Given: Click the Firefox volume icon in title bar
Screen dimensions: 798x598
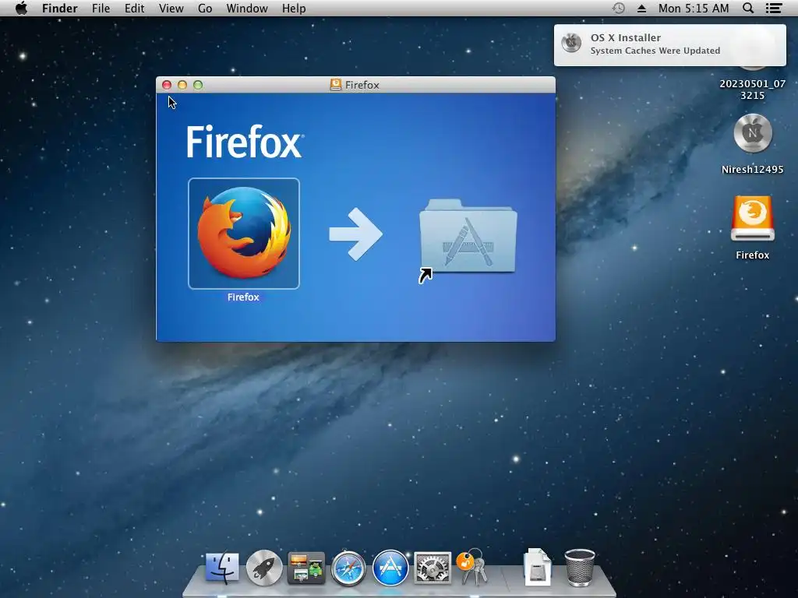Looking at the screenshot, I should click(335, 85).
